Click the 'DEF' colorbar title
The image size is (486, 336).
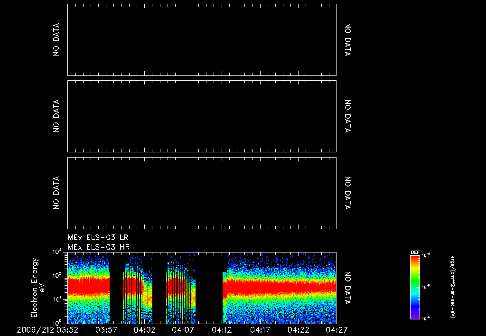coord(415,252)
